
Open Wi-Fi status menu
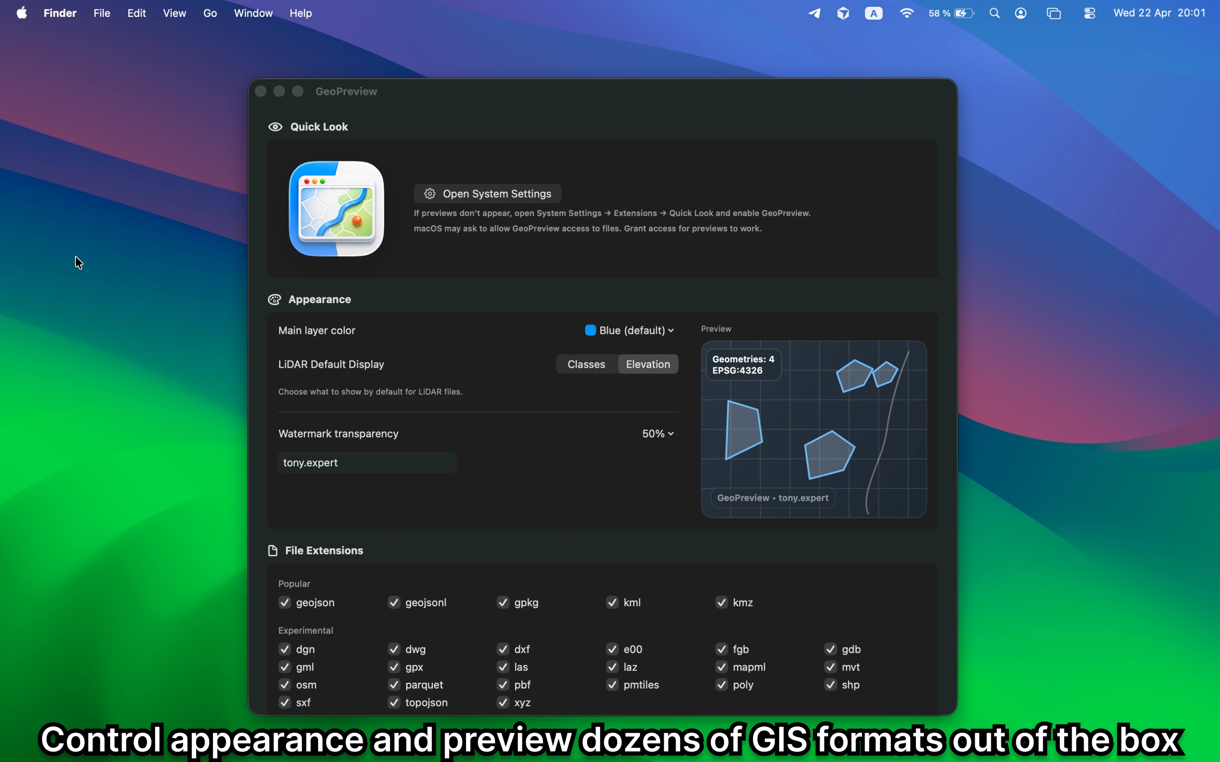(907, 13)
